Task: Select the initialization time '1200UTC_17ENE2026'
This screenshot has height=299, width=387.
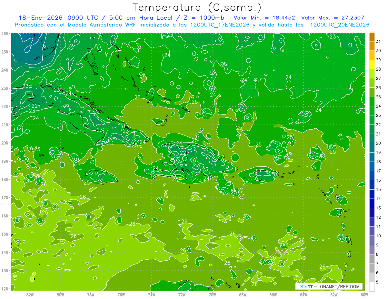Action: coord(220,25)
